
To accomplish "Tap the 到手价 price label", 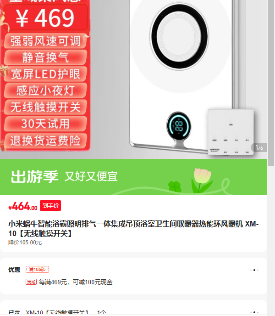I will click(x=50, y=206).
